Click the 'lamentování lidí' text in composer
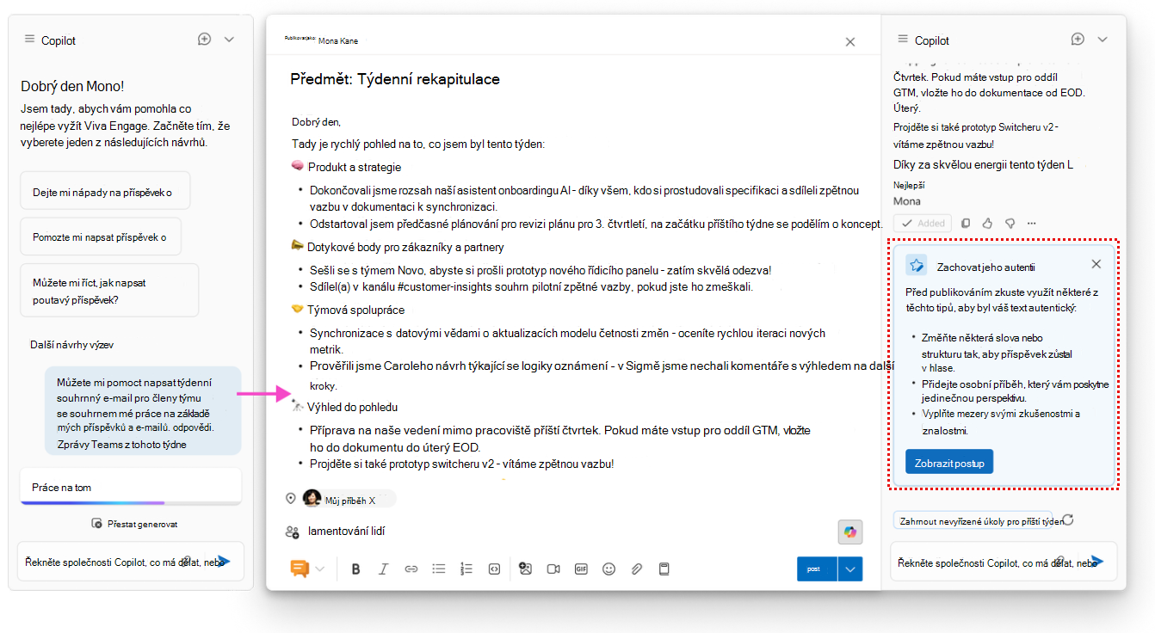This screenshot has width=1155, height=633. (347, 532)
